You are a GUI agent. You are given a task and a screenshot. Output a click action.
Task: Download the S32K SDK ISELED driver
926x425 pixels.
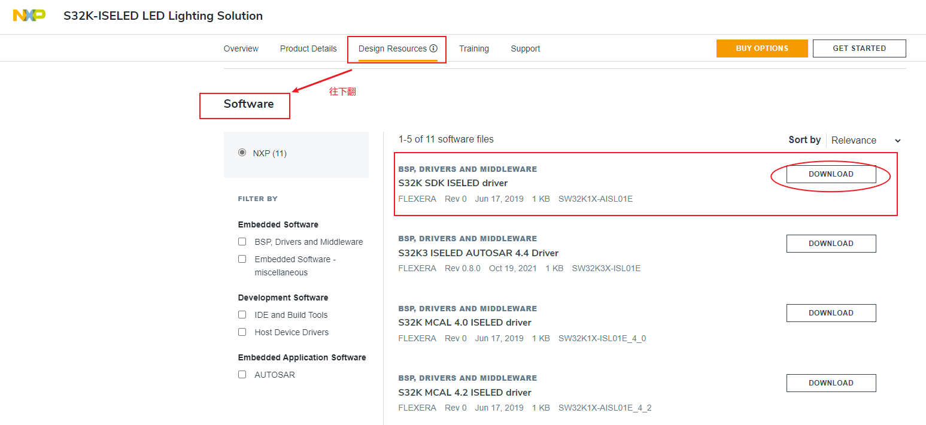[831, 174]
